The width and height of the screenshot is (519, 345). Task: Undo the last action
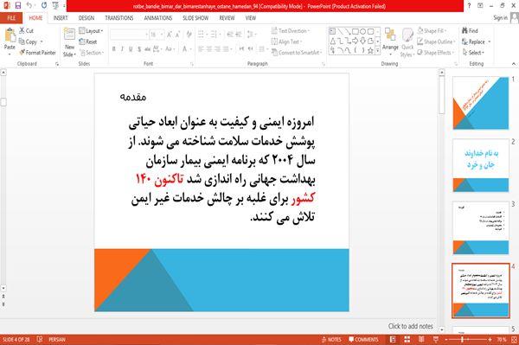pyautogui.click(x=29, y=6)
